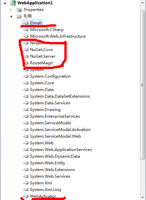Click the 引用 folder icon
Screen dimensions: 146x200
(x=19, y=16)
